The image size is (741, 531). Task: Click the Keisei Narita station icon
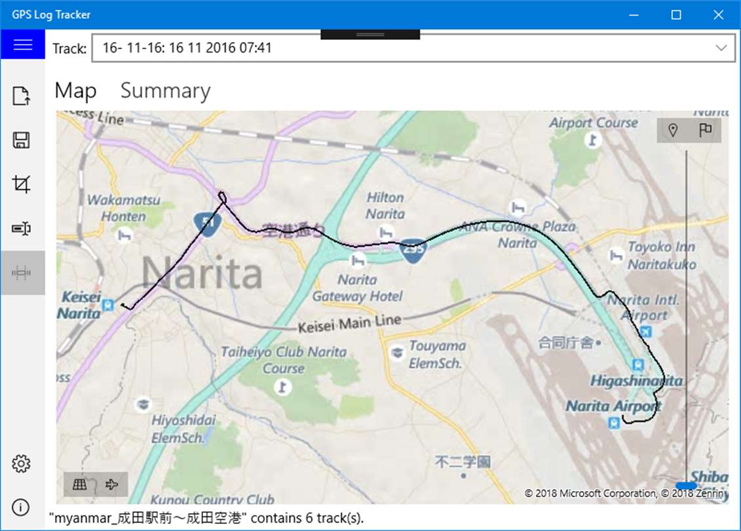coord(108,305)
